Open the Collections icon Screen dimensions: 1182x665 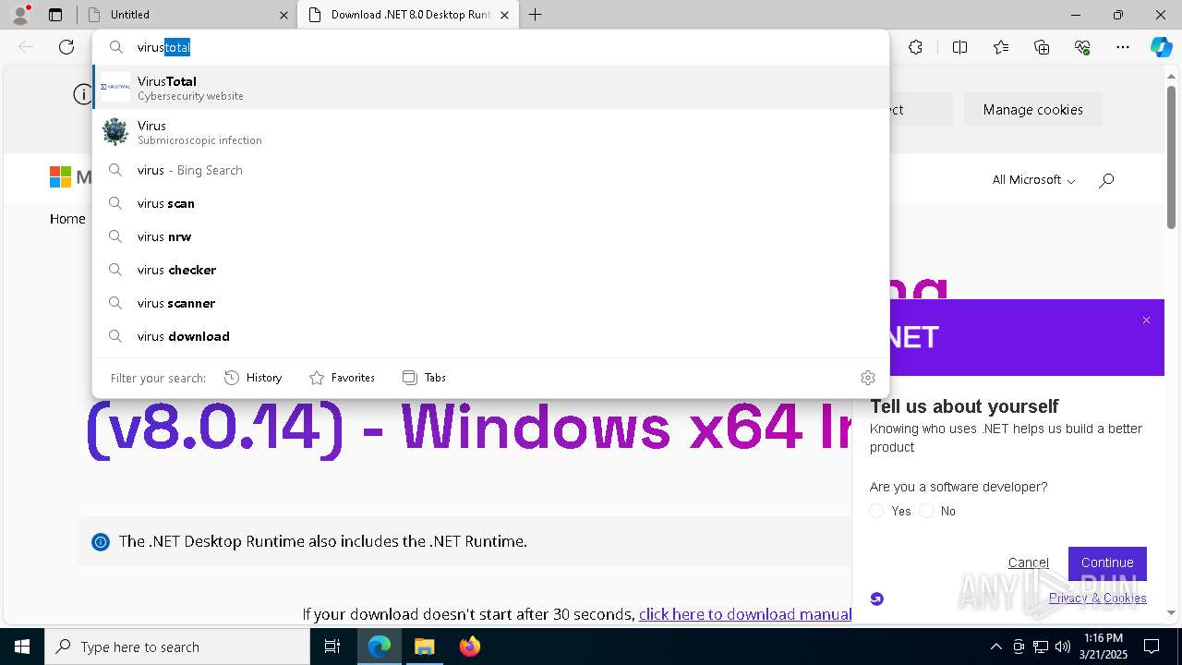tap(1042, 47)
